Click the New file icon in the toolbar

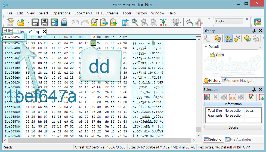10,22
